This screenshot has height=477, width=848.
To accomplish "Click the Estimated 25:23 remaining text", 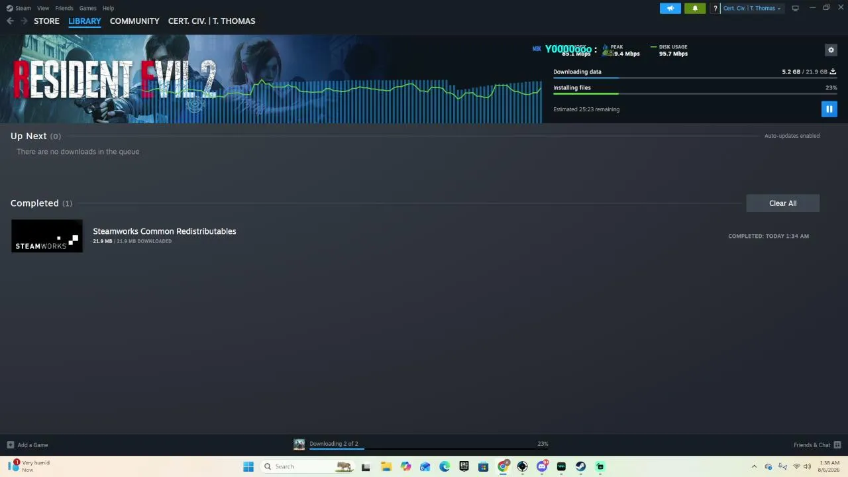I will point(586,109).
